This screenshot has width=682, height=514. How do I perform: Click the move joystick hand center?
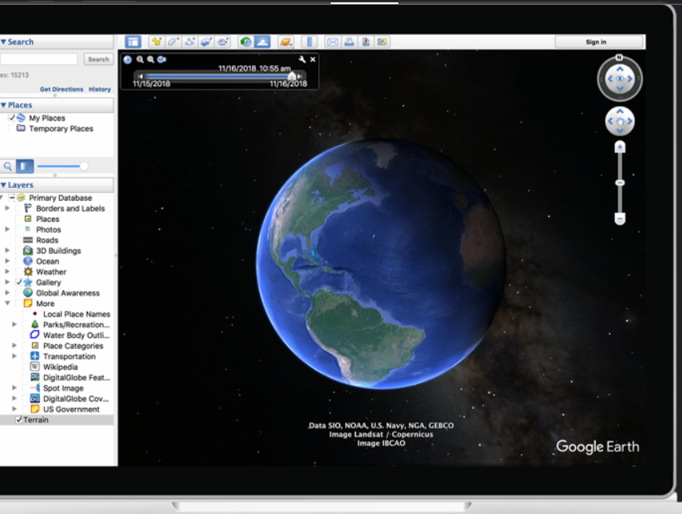(x=620, y=121)
